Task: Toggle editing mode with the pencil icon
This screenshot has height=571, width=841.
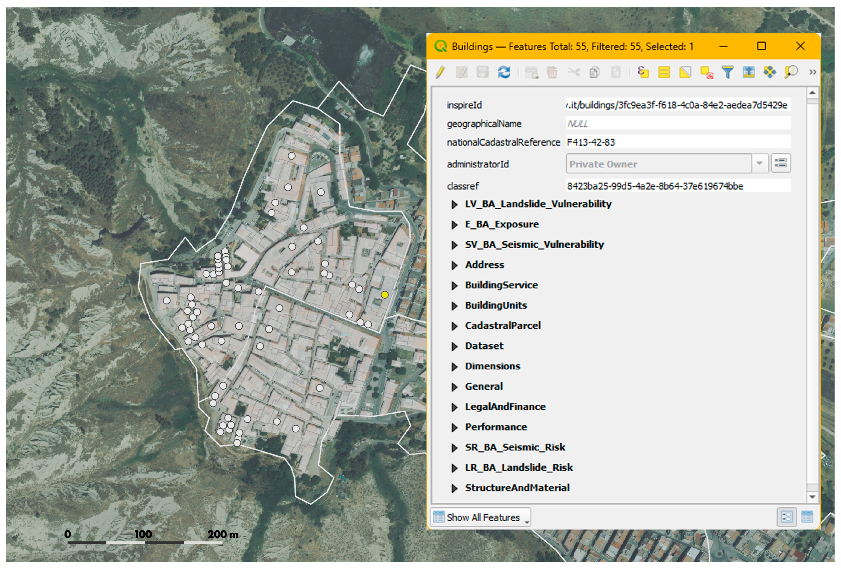Action: click(x=440, y=72)
